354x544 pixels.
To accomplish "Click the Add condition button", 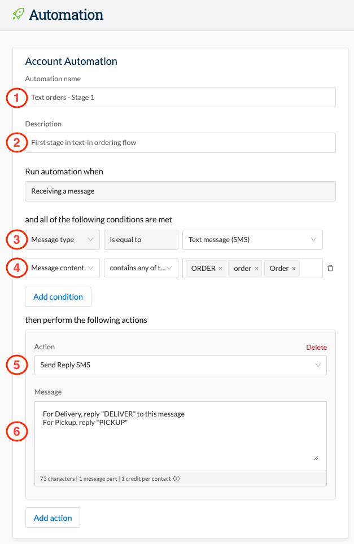I will point(58,296).
